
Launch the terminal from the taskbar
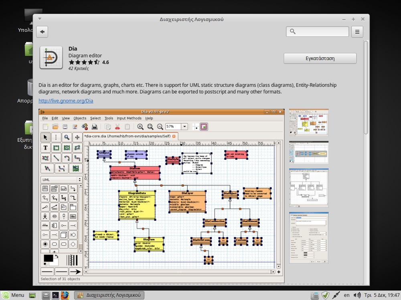click(55, 296)
